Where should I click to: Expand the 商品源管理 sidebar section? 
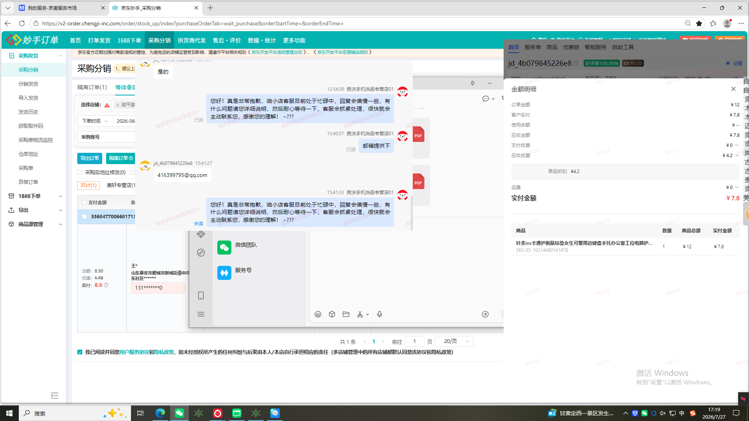(60, 224)
